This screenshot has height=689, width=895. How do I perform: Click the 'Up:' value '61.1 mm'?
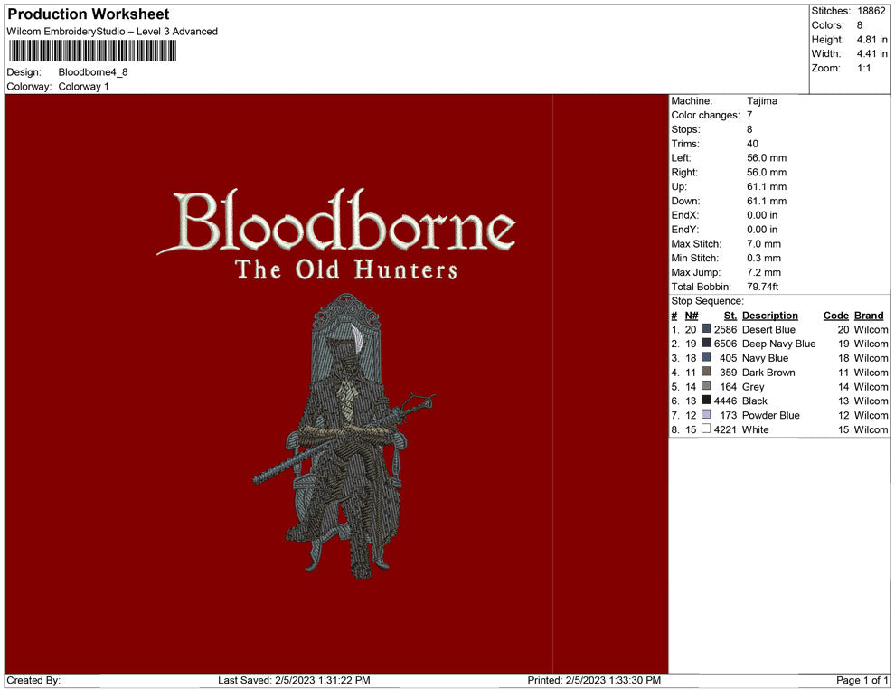point(767,186)
